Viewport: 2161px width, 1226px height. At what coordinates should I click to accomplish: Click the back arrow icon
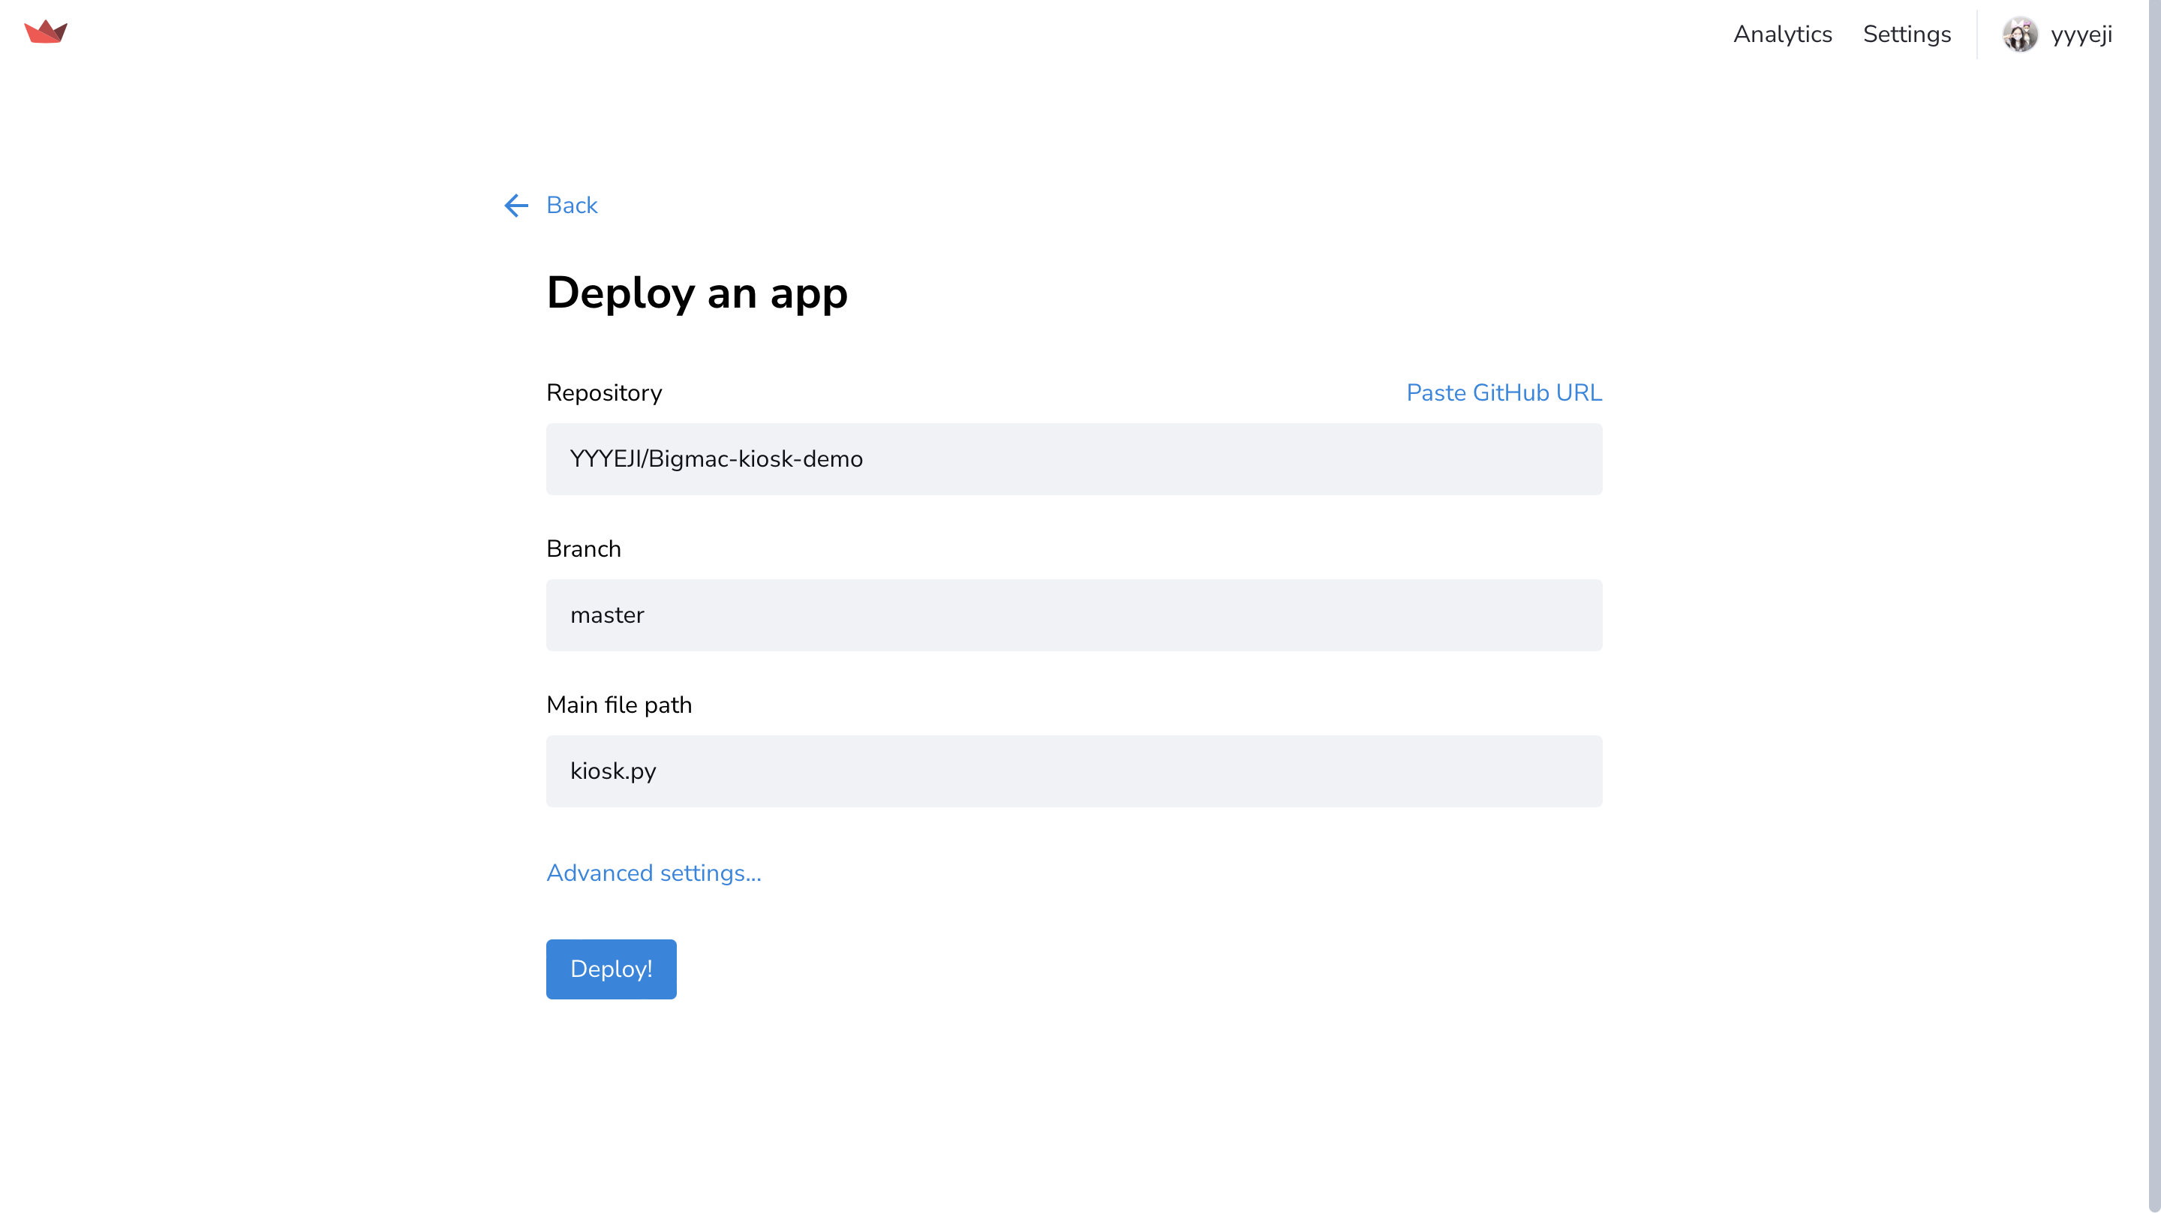click(516, 206)
